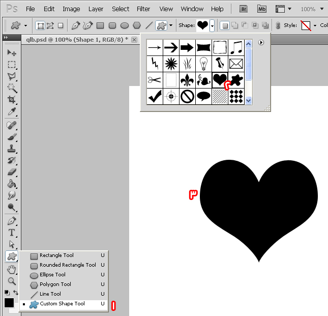328x316 pixels.
Task: Open the Shape picker dropdown arrow
Action: pyautogui.click(x=212, y=25)
